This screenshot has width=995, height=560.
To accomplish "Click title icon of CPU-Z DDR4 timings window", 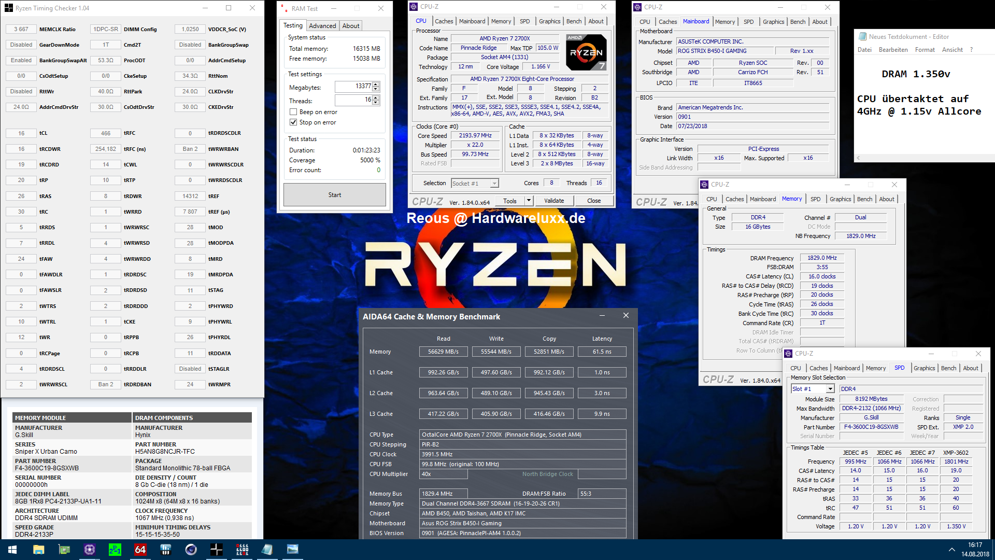I will tap(704, 185).
